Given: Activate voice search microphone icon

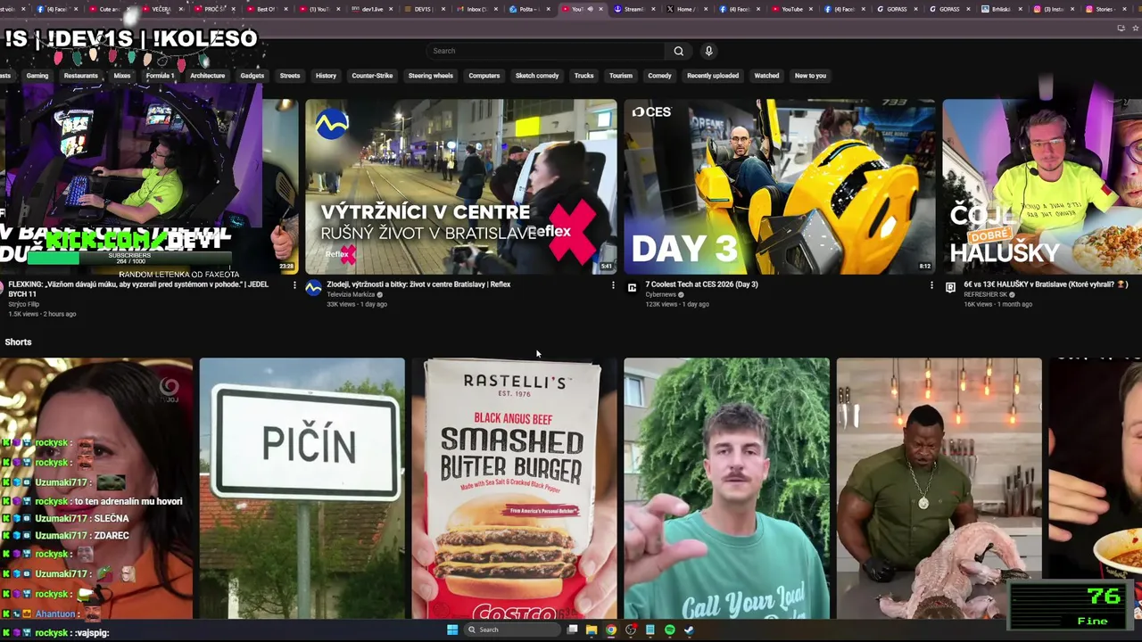Looking at the screenshot, I should pos(708,51).
